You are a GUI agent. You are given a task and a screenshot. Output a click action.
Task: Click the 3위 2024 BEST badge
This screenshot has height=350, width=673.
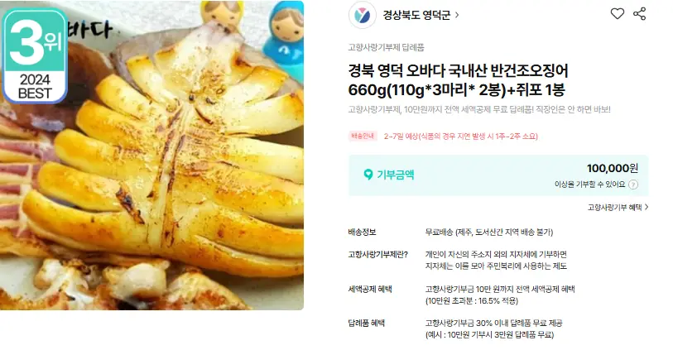(35, 55)
